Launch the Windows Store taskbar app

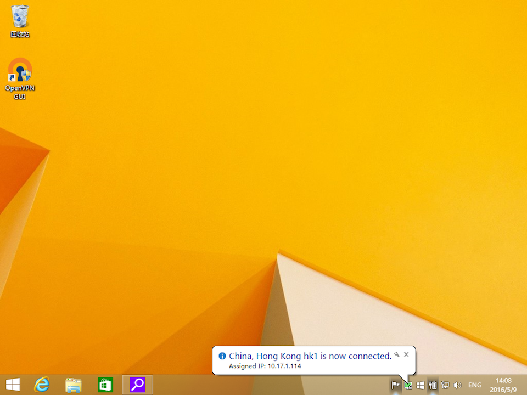pos(105,385)
